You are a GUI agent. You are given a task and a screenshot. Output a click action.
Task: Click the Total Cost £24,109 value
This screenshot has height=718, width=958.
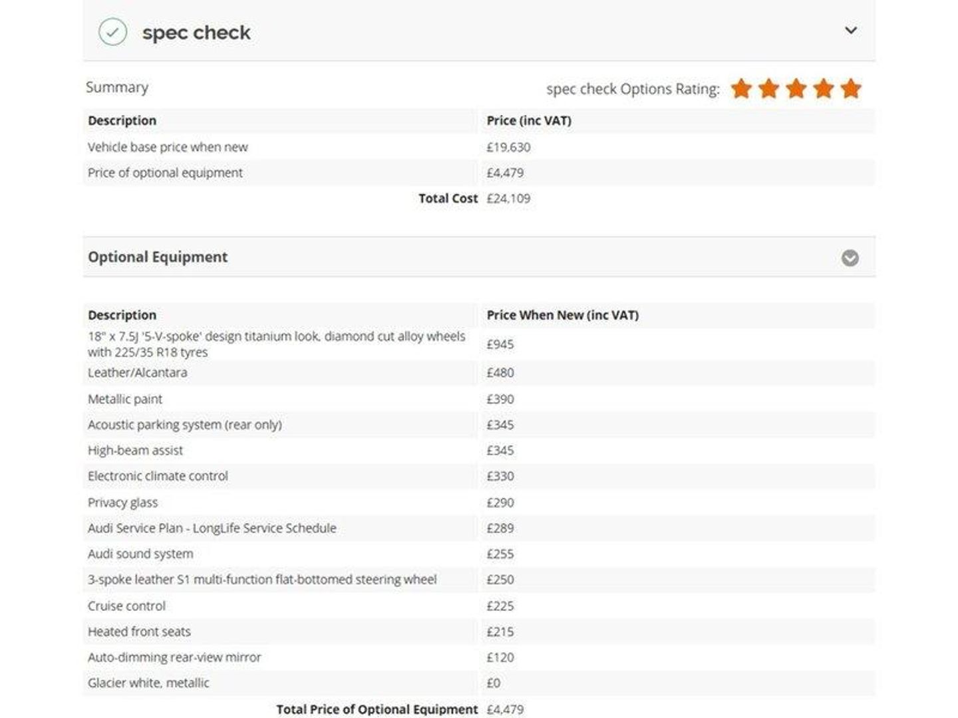508,198
